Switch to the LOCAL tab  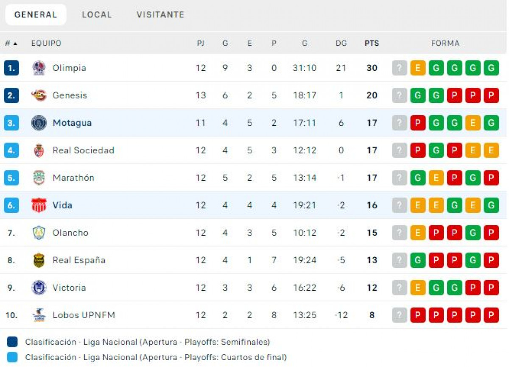[97, 15]
